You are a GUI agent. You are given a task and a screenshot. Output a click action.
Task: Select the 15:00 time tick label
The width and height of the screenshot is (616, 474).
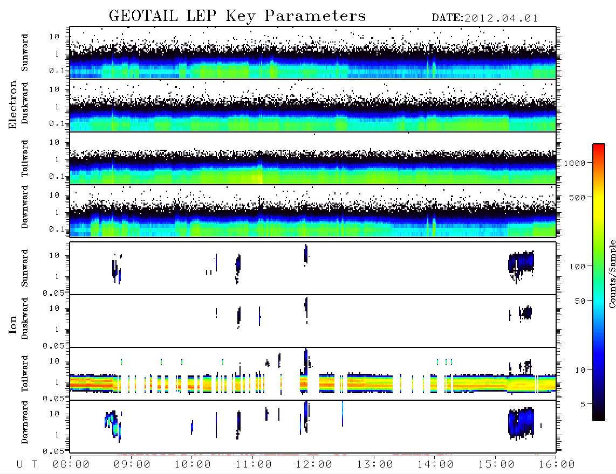[496, 464]
